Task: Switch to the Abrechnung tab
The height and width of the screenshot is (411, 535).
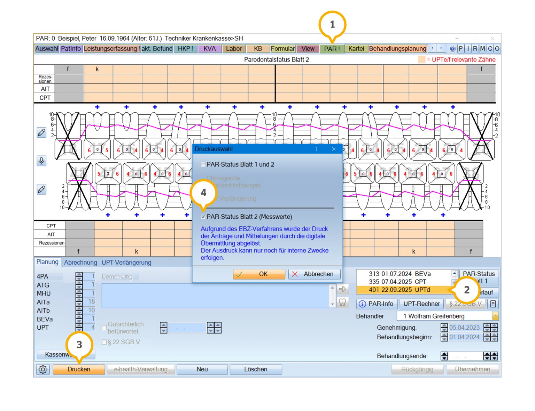Action: 80,263
